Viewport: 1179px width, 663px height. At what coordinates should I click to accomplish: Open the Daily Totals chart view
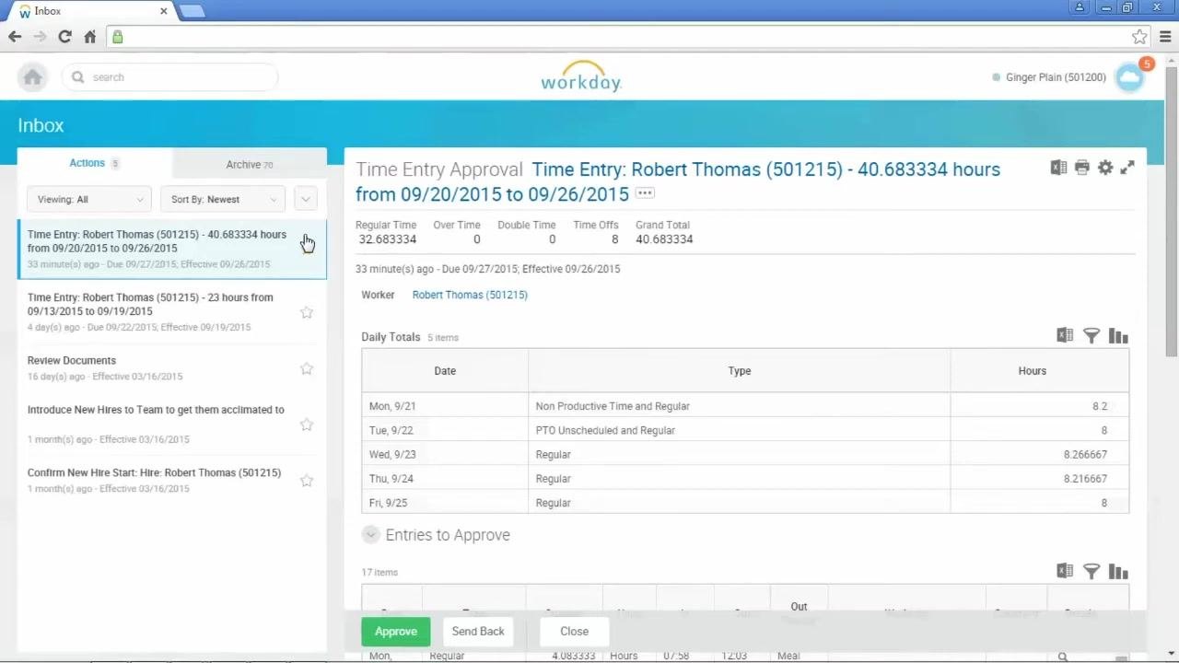point(1118,336)
